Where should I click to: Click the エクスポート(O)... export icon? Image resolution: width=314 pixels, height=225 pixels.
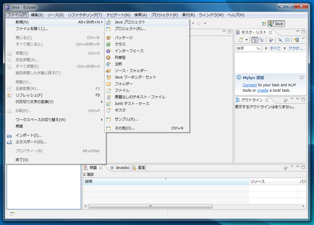pos(9,142)
